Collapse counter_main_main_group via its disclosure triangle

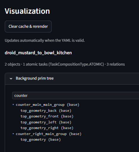pyautogui.click(x=13, y=105)
